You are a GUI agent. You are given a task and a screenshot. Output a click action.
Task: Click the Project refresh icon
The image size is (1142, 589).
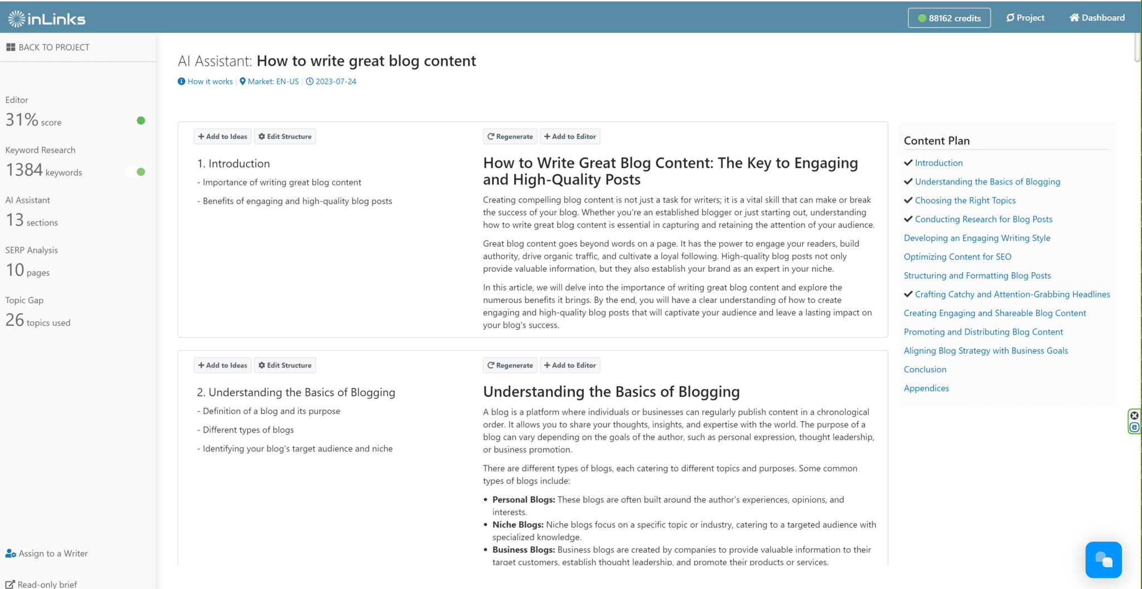(x=1010, y=18)
